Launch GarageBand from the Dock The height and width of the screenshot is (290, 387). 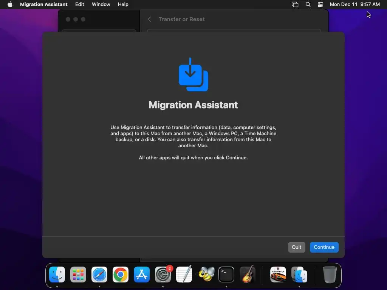pyautogui.click(x=248, y=274)
